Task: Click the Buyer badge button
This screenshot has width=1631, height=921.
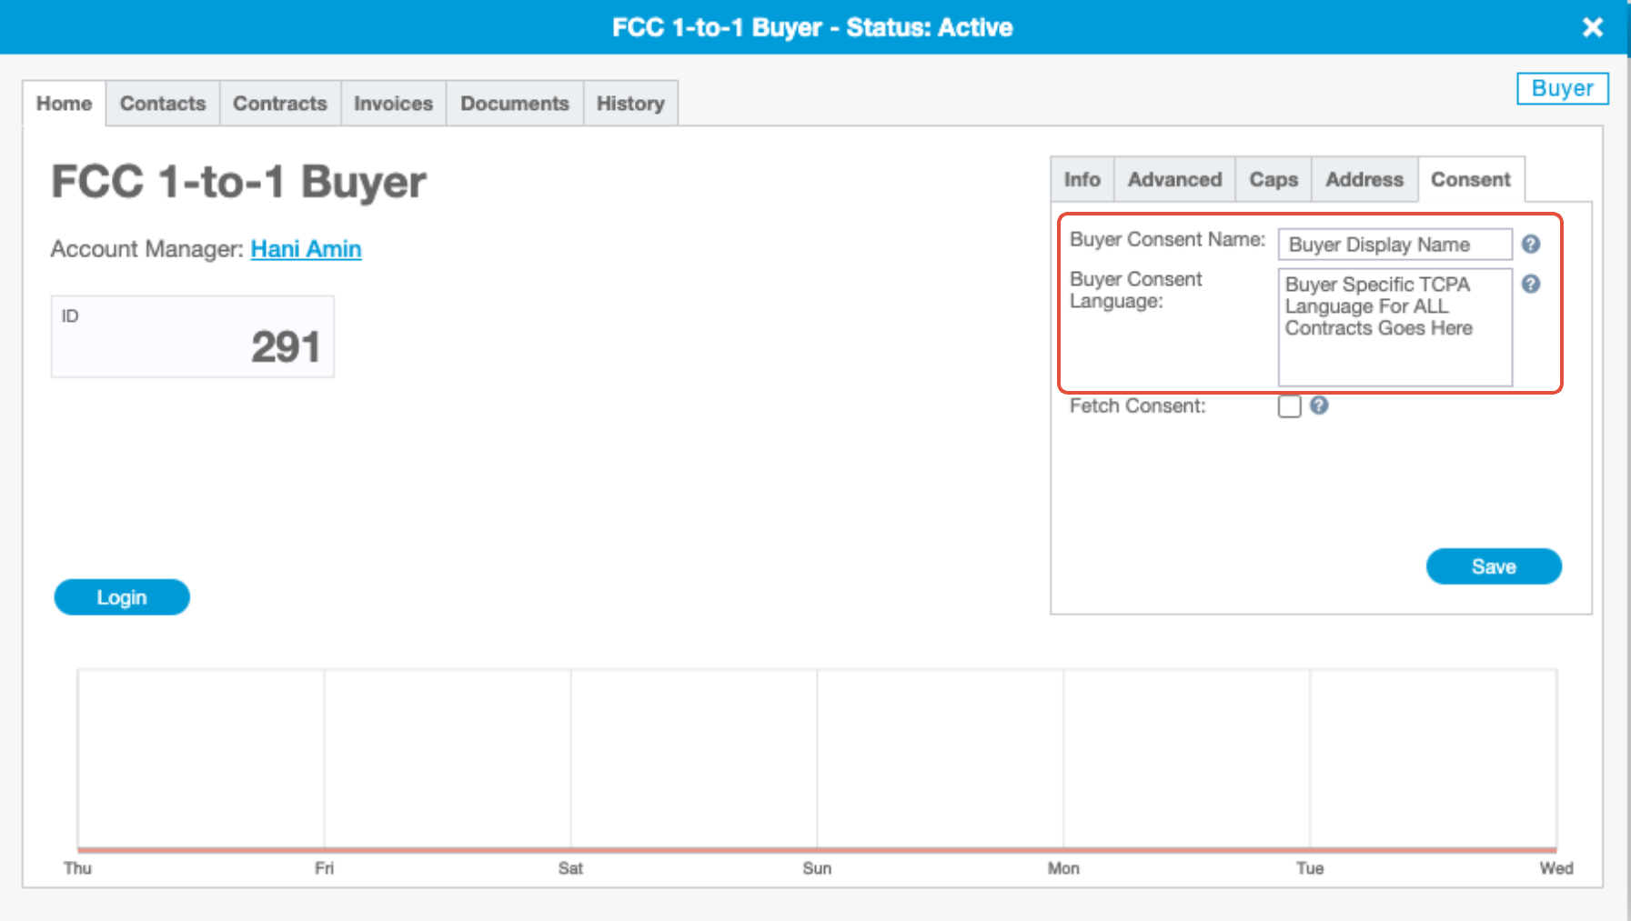Action: [x=1563, y=88]
